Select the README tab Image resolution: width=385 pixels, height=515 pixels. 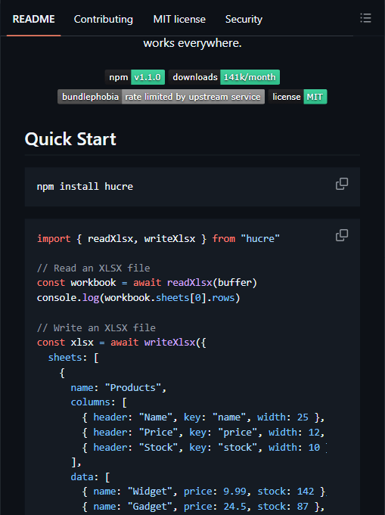coord(33,19)
